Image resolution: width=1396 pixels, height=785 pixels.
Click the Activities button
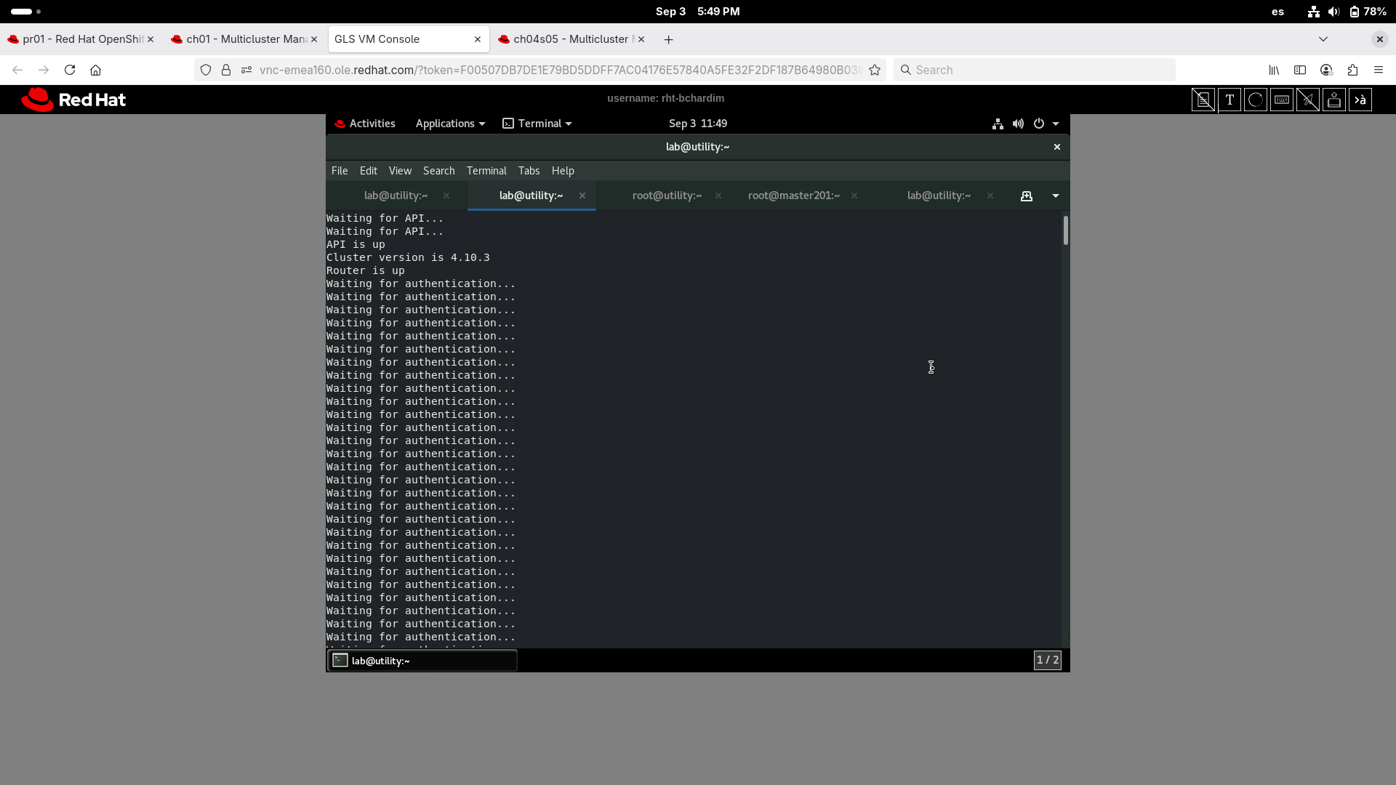point(365,124)
